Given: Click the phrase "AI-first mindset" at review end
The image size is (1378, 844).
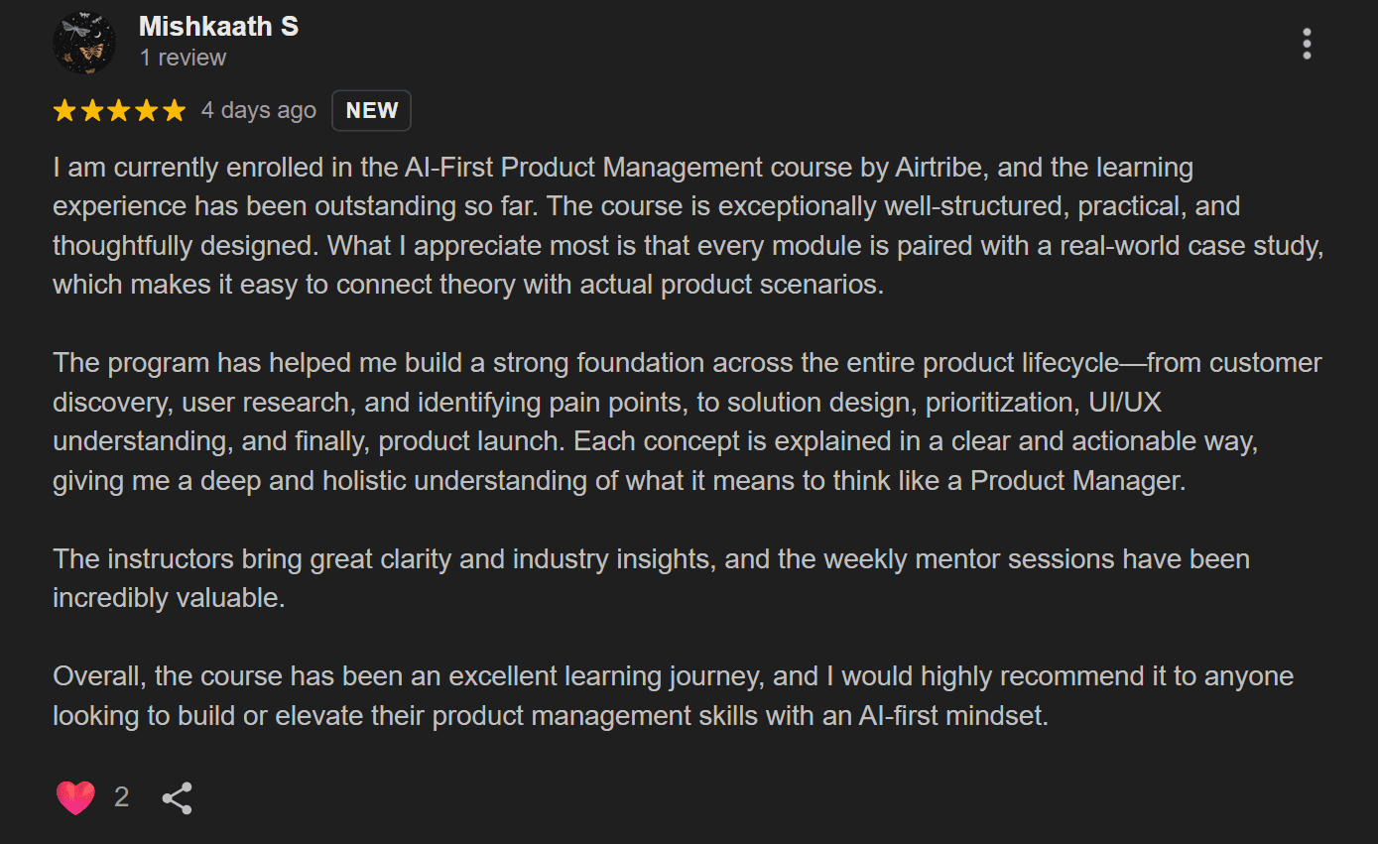Looking at the screenshot, I should point(952,716).
